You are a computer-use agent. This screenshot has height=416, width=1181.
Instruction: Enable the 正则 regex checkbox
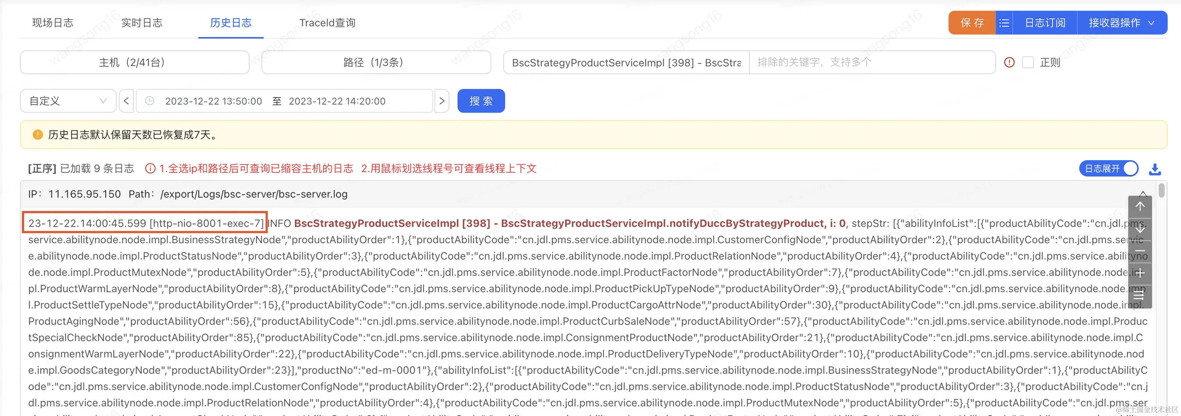1028,62
